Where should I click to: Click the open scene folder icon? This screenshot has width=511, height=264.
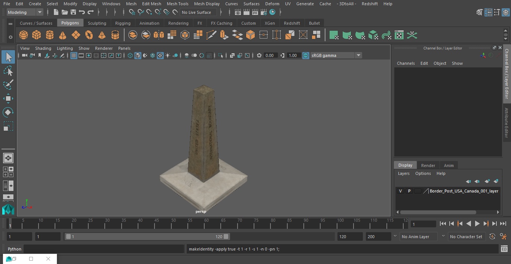tap(65, 12)
